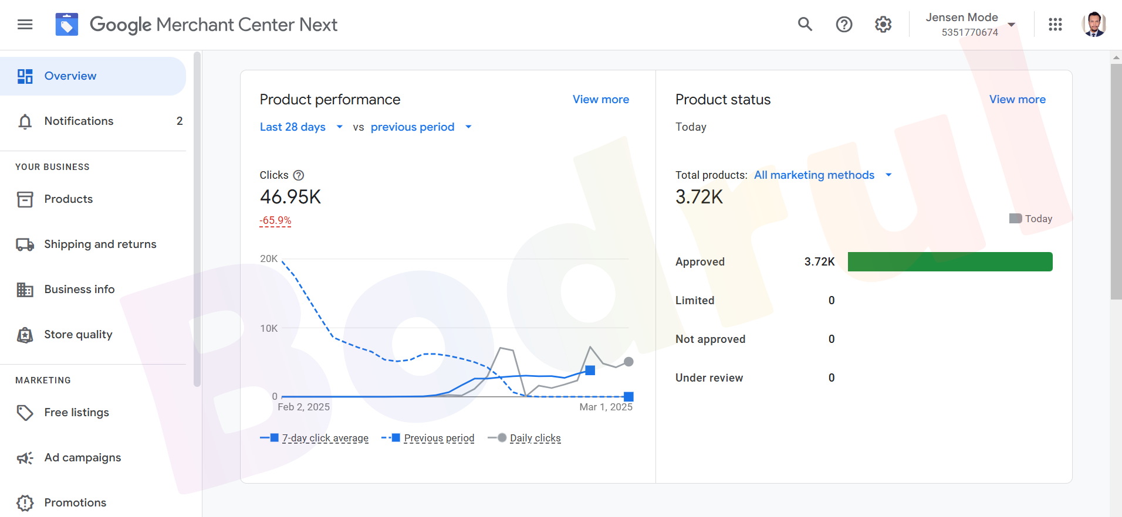Click the 46.95K clicks value

click(290, 197)
